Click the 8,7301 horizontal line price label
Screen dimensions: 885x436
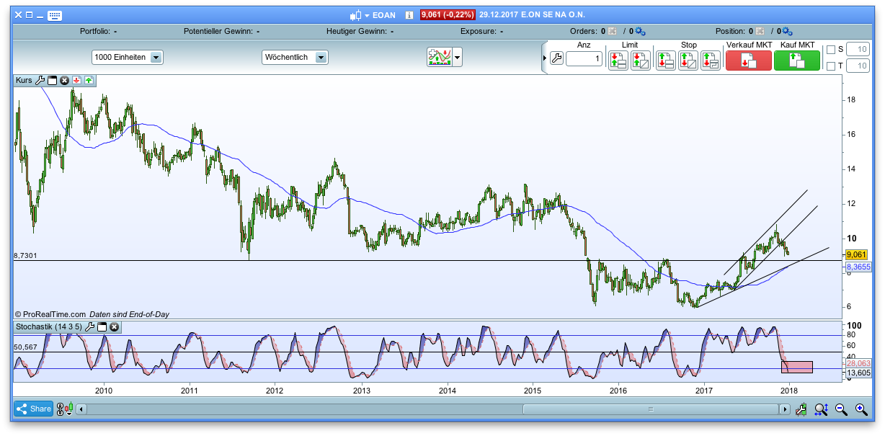coord(25,256)
